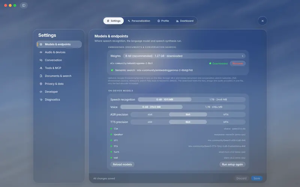
Task: Switch to the Dashboard tab
Action: (185, 21)
